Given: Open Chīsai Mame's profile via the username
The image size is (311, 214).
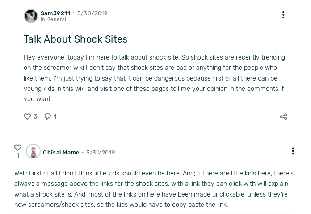Looking at the screenshot, I should (61, 153).
